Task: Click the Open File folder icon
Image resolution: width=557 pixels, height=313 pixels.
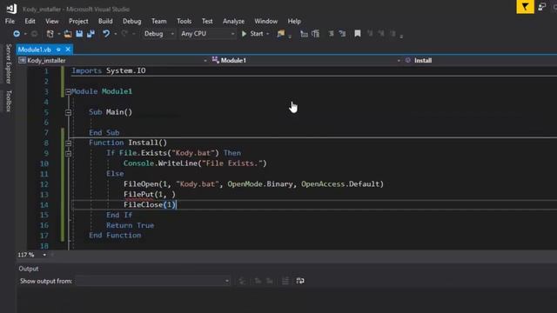Action: (x=68, y=34)
